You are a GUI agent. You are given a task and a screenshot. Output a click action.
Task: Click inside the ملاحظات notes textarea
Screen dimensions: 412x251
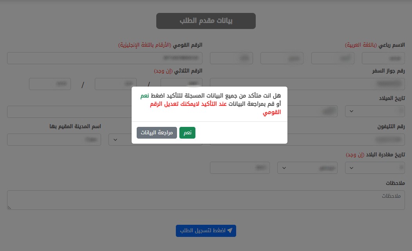point(206,200)
